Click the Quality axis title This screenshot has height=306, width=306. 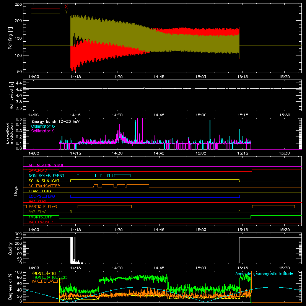point(10,248)
